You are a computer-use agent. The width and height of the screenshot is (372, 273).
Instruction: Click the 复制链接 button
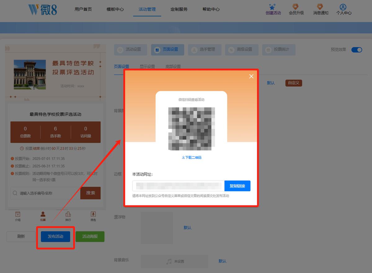click(x=237, y=186)
